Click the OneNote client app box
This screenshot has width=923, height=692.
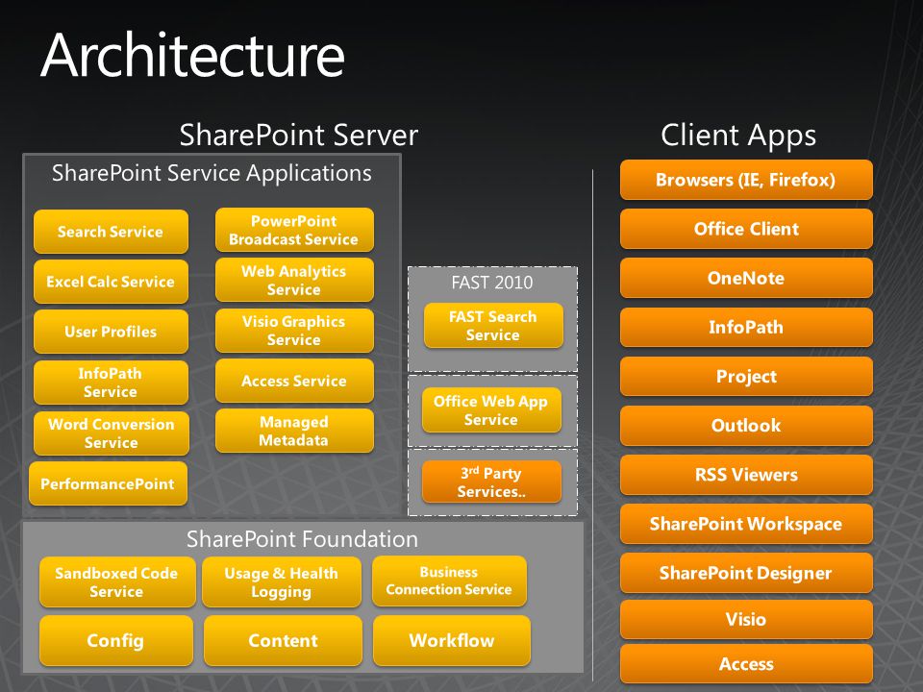coord(746,278)
